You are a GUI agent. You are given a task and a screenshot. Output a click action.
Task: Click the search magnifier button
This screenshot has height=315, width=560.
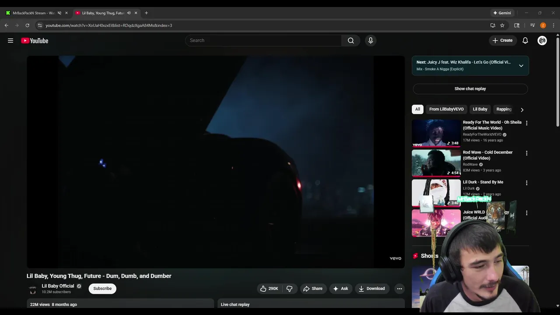click(x=351, y=40)
